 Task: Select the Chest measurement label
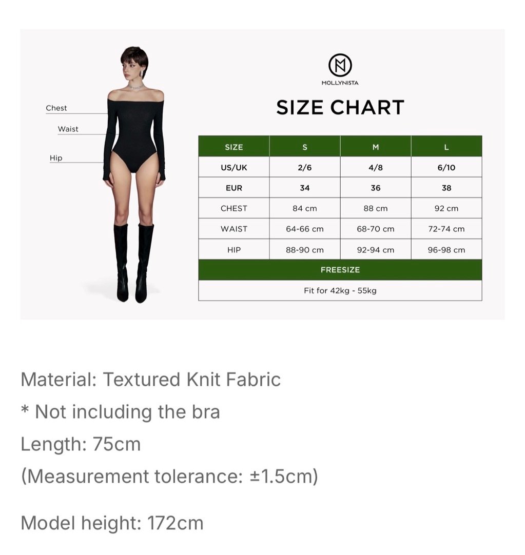pyautogui.click(x=56, y=108)
